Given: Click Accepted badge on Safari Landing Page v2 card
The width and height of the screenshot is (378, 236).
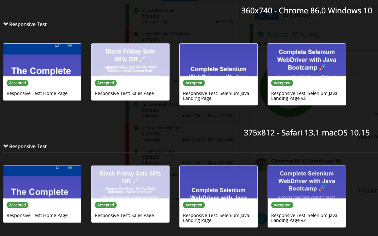Looking at the screenshot, I should [x=282, y=205].
